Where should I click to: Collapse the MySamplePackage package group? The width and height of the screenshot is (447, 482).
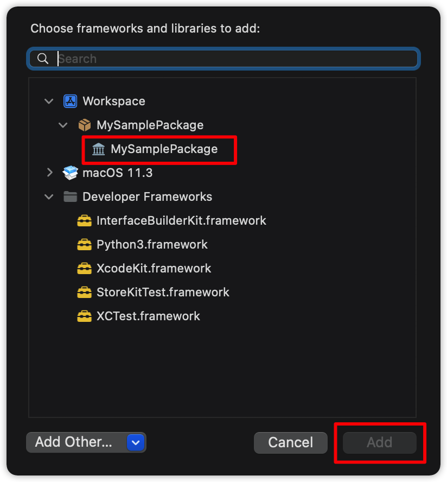(63, 125)
